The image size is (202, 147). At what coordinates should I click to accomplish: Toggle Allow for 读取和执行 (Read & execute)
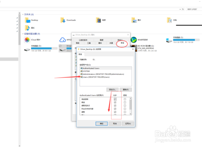pyautogui.click(x=115, y=106)
